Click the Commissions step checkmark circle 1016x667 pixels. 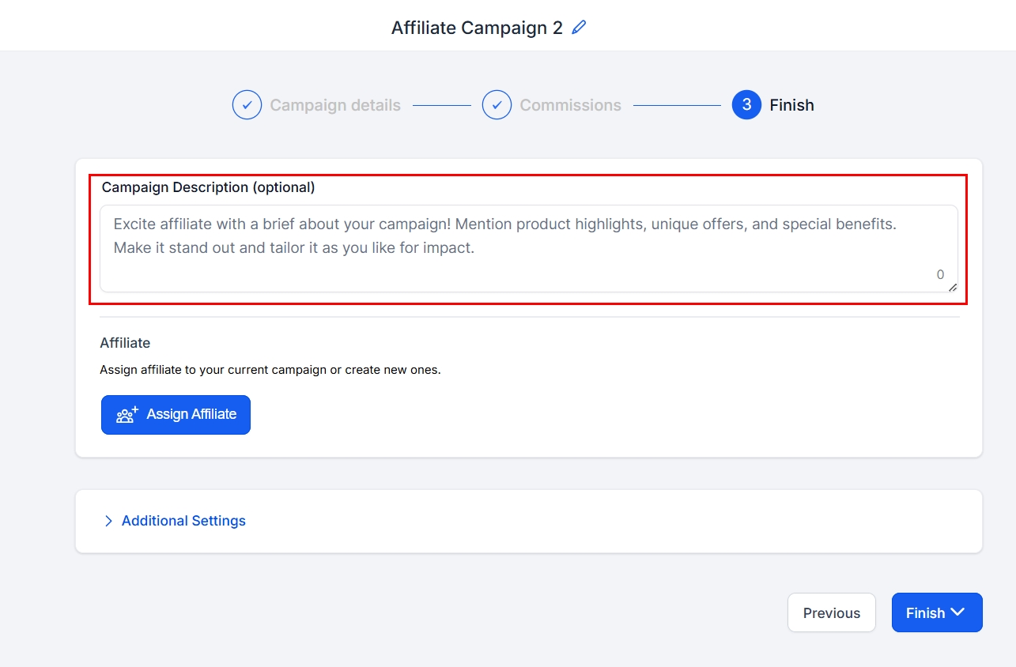497,105
